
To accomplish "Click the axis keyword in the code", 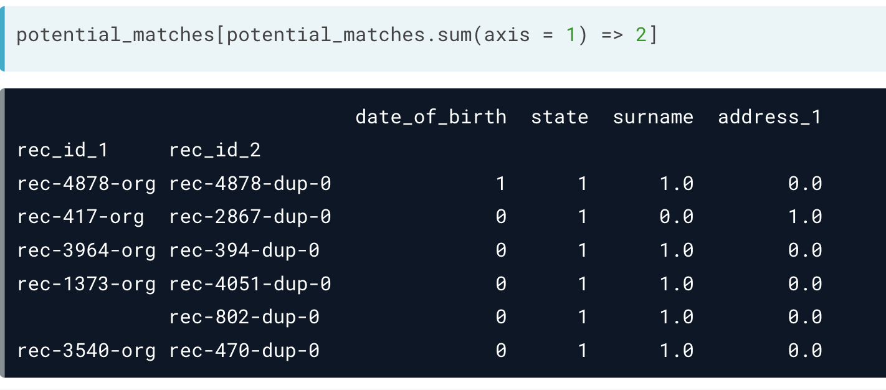I will [507, 36].
